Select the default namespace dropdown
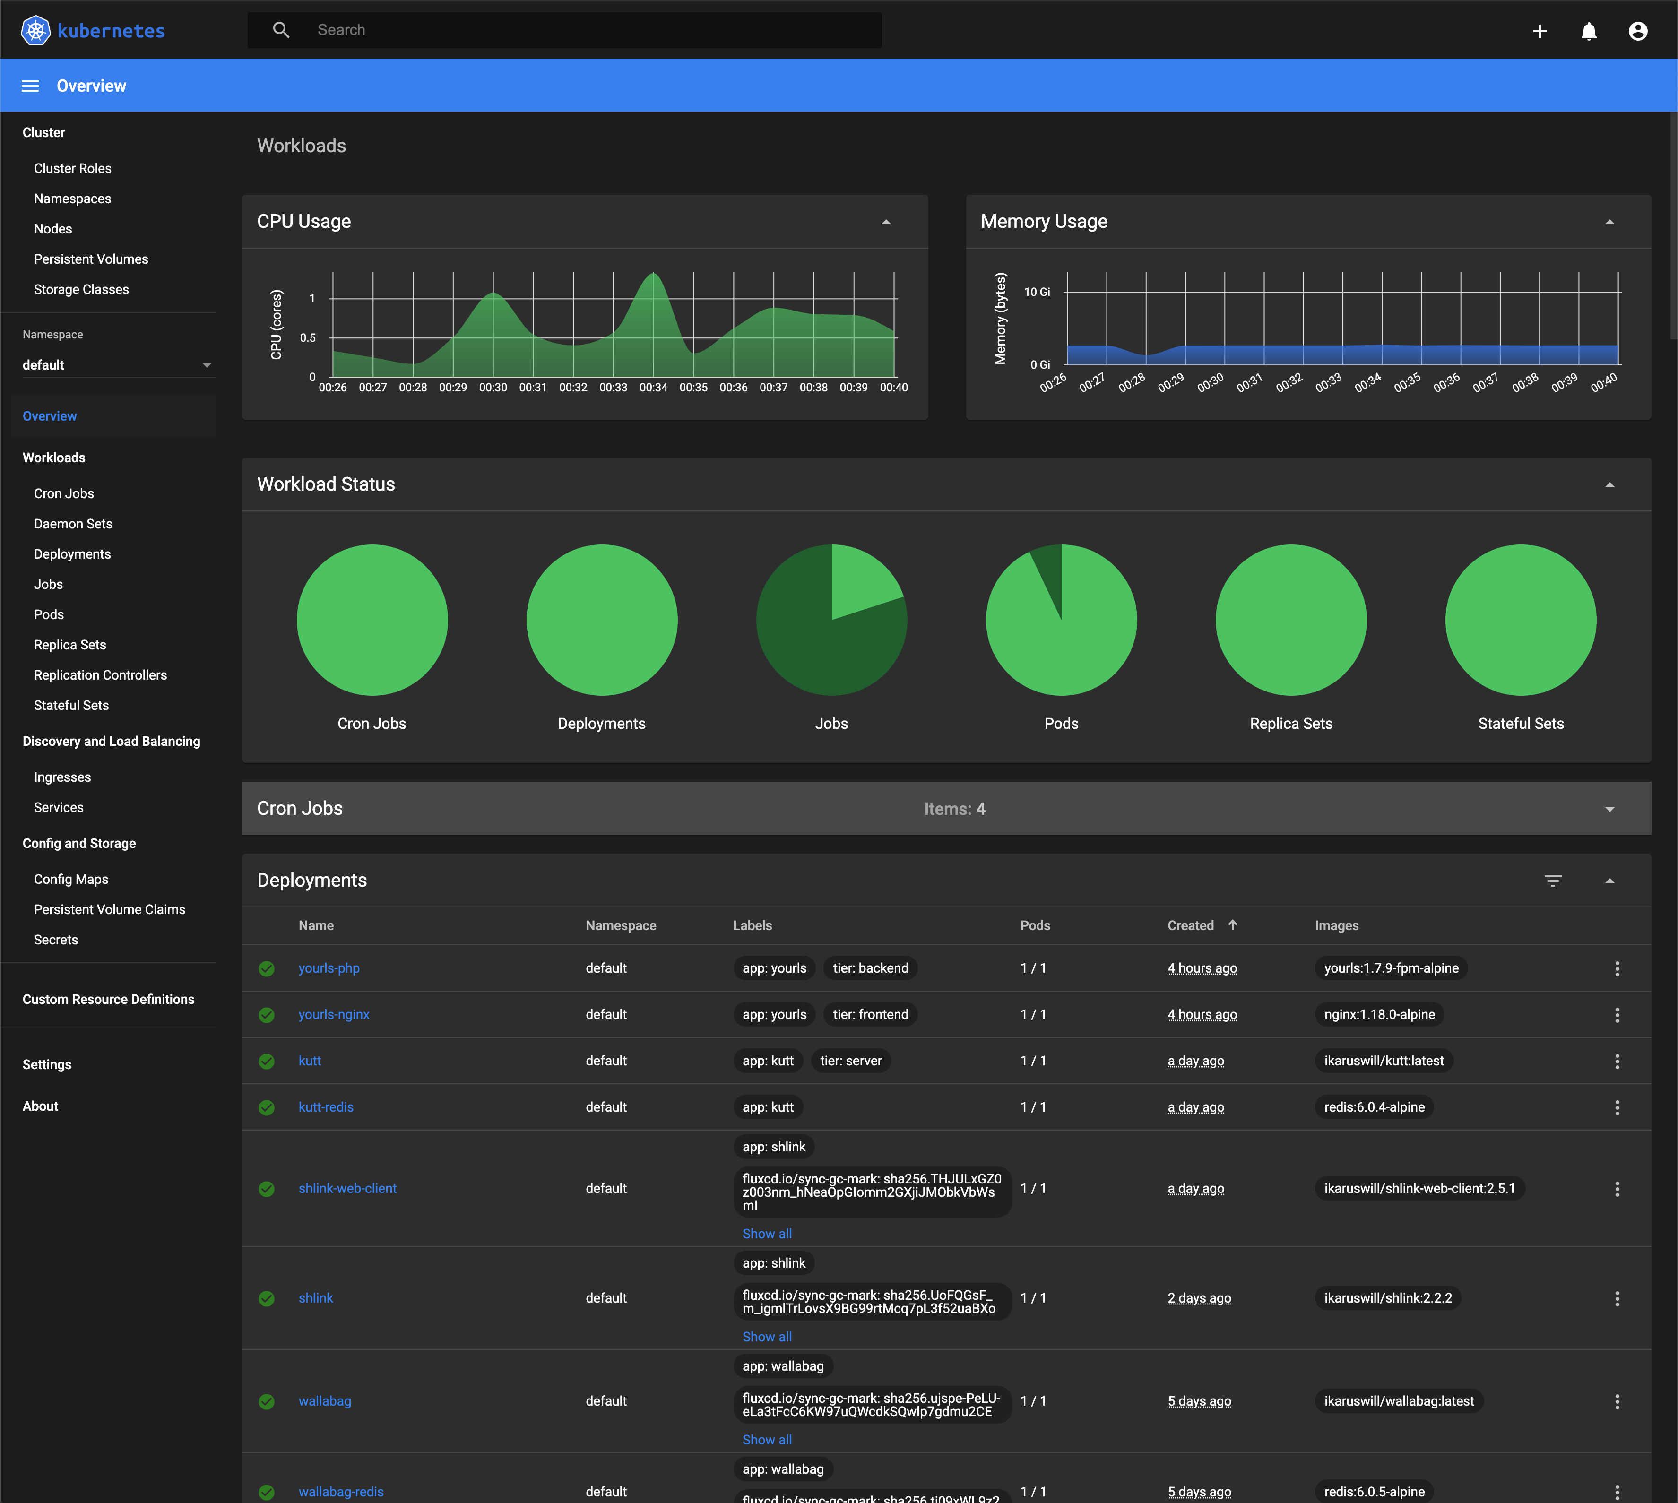The height and width of the screenshot is (1503, 1678). (x=116, y=364)
